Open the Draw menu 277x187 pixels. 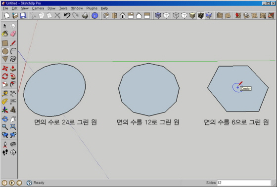51,8
